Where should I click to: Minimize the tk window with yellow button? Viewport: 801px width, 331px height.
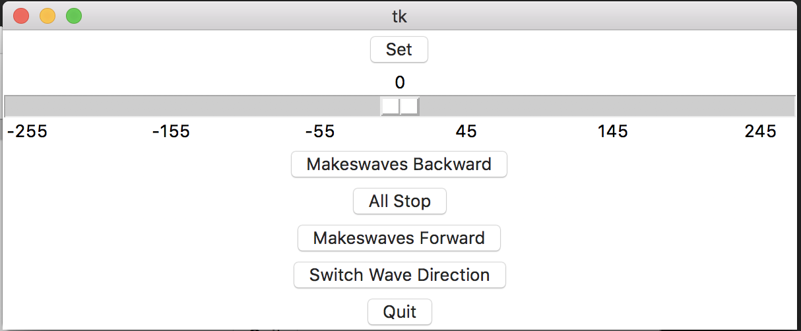pos(48,16)
